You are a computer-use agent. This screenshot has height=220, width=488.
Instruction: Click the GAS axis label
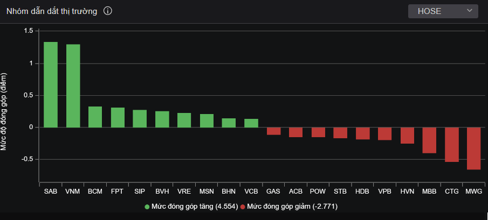point(273,191)
